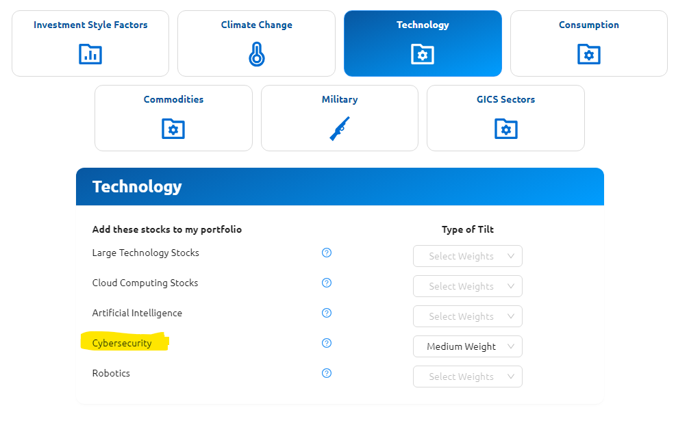Open the Robotics Select Weights dropdown
The height and width of the screenshot is (421, 676).
pos(468,377)
